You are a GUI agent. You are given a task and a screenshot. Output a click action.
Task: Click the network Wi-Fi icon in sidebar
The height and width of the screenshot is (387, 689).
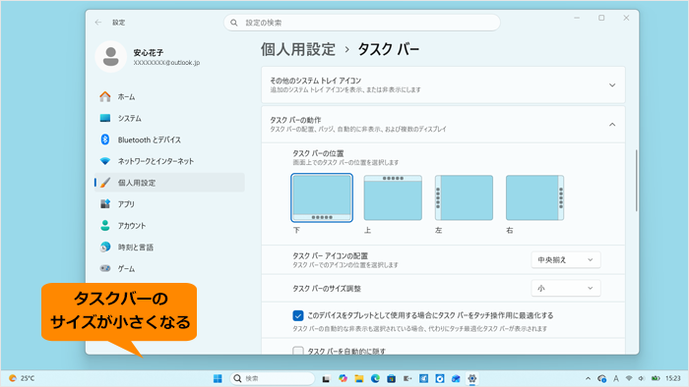click(x=105, y=161)
